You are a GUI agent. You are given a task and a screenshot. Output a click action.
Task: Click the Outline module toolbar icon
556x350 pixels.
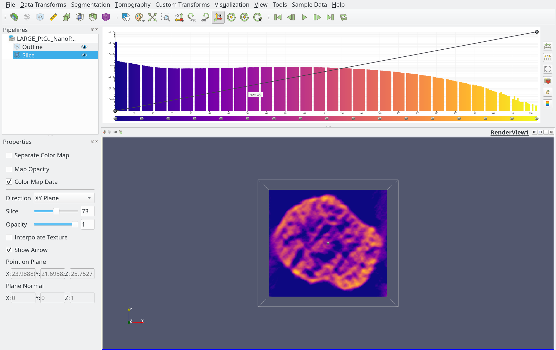coord(40,17)
